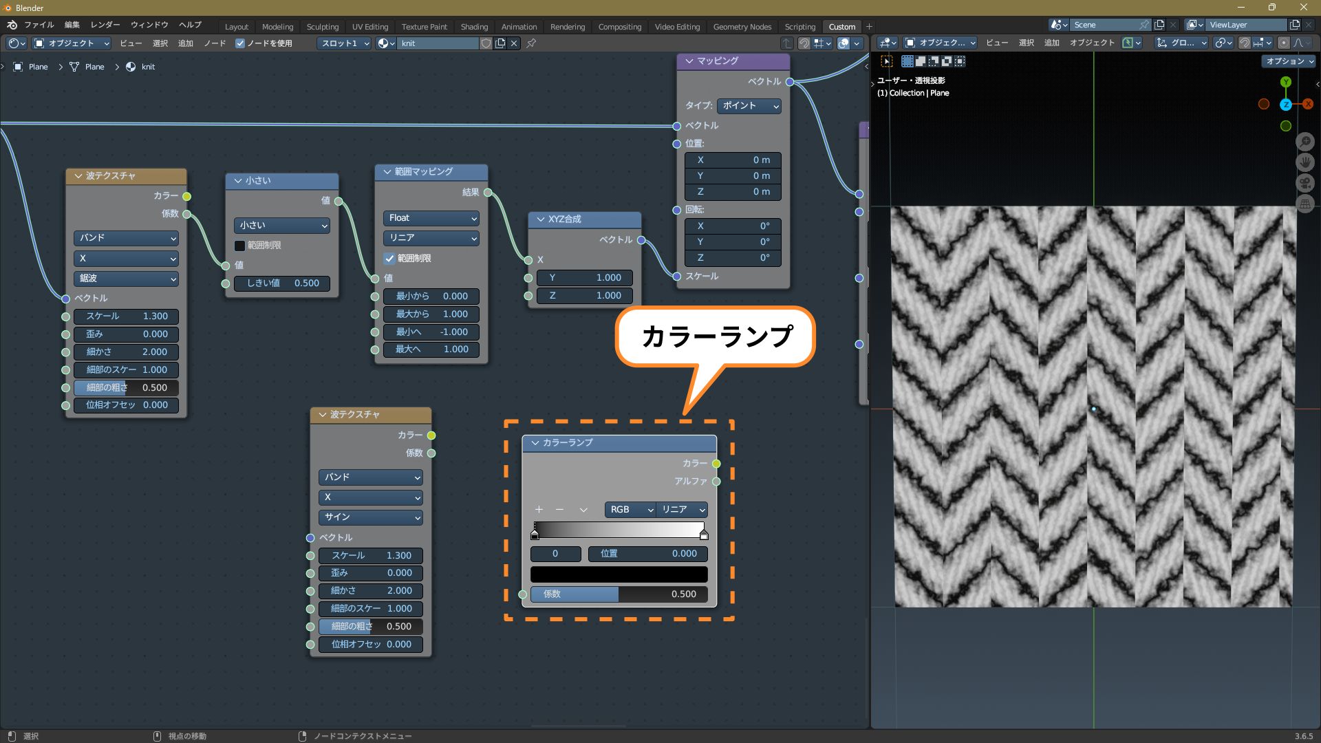The width and height of the screenshot is (1321, 743).
Task: Toggle snap magnet in 3D viewport header
Action: (1244, 43)
